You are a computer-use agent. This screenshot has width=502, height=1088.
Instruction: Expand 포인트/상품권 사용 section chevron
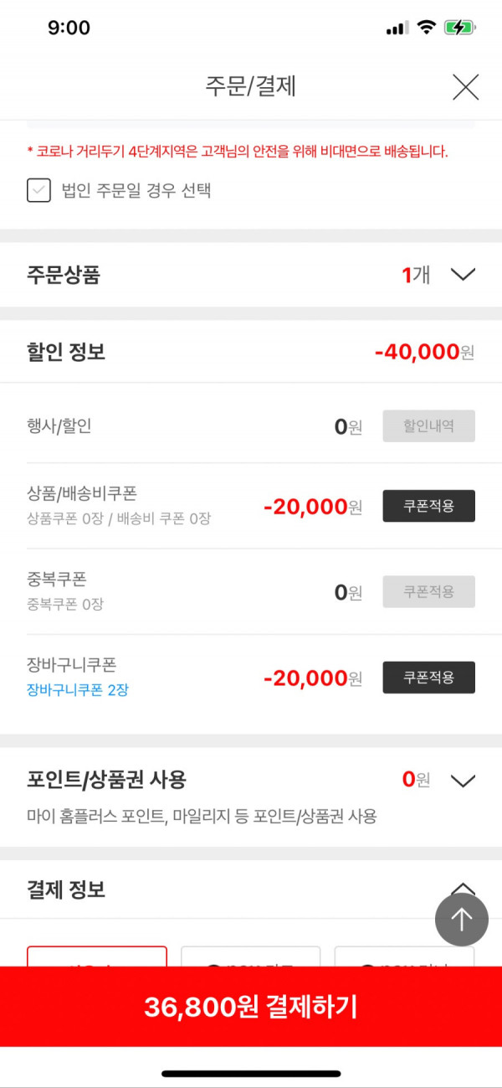463,781
